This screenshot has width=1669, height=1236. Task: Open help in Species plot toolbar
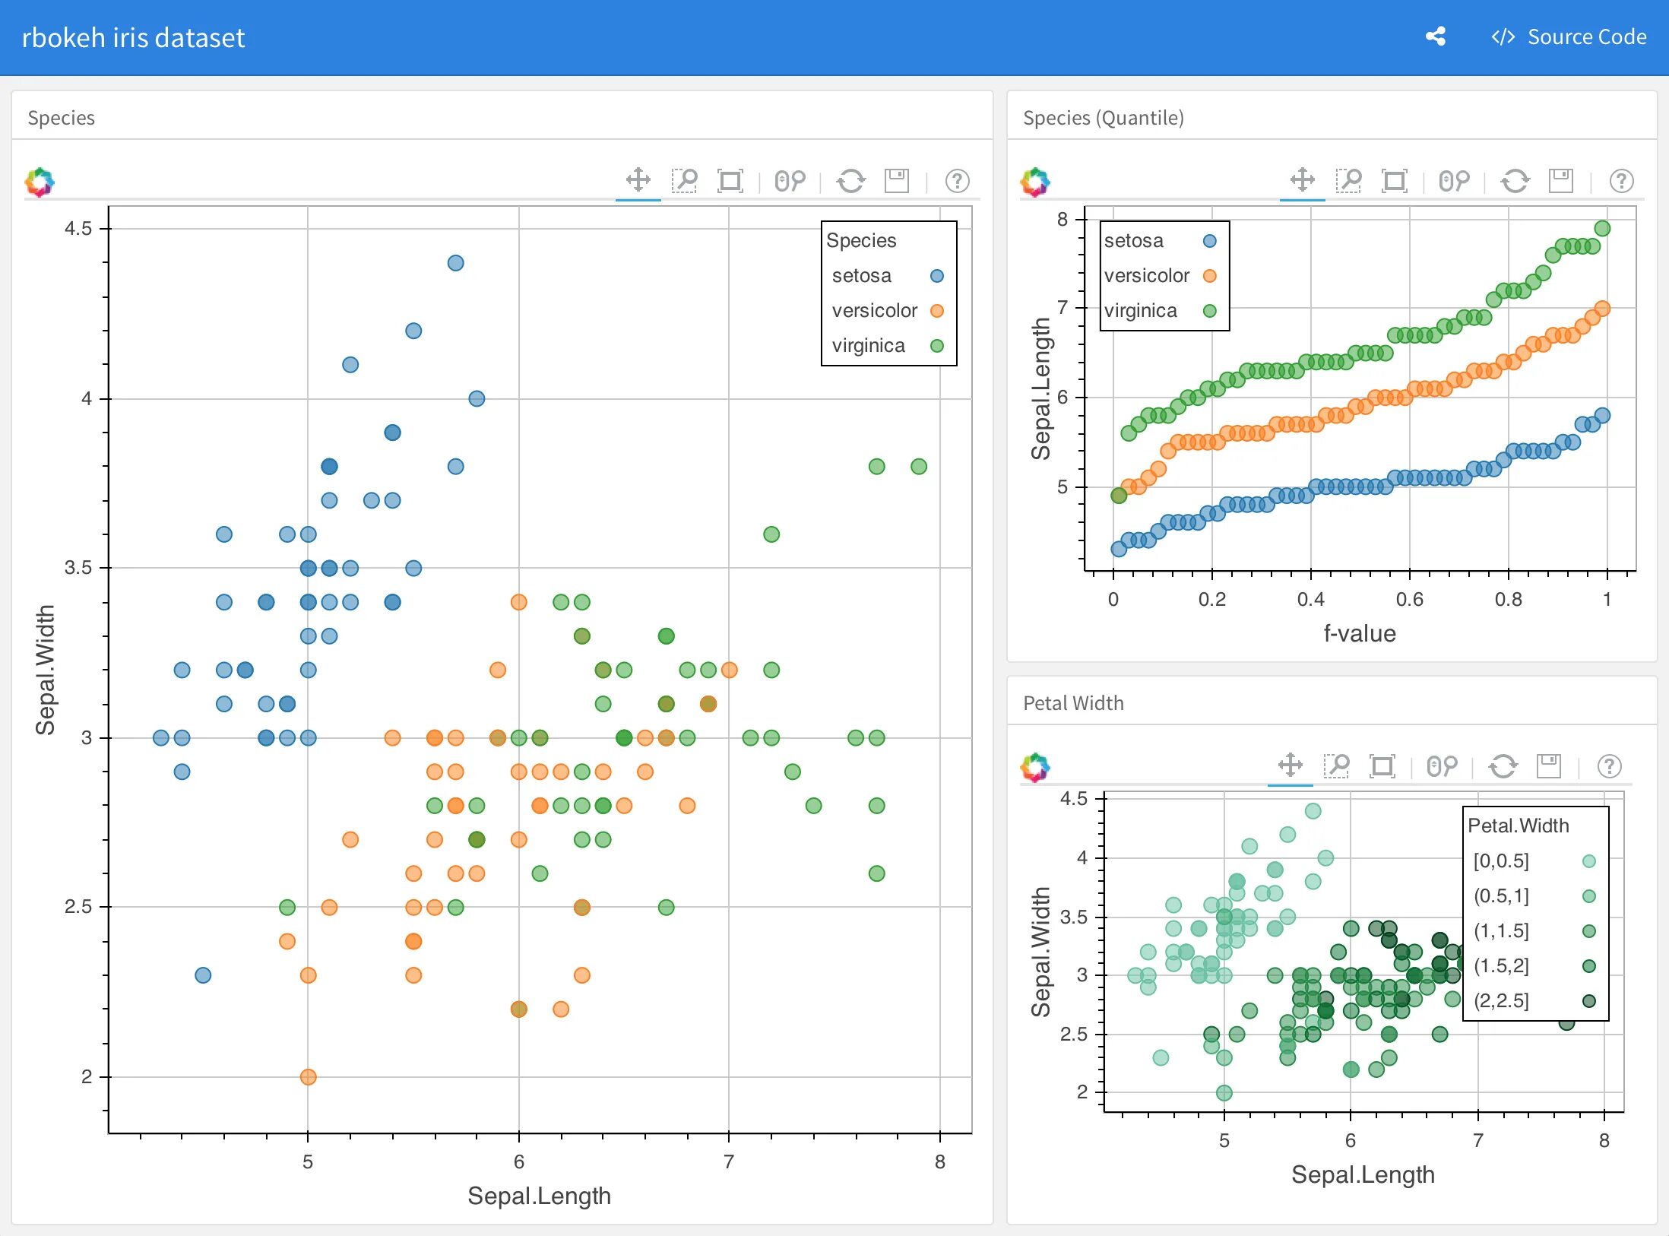click(x=957, y=181)
